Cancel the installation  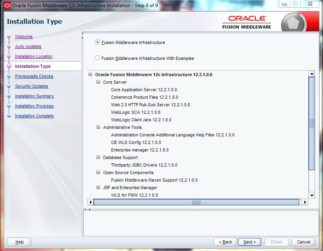pos(304,242)
